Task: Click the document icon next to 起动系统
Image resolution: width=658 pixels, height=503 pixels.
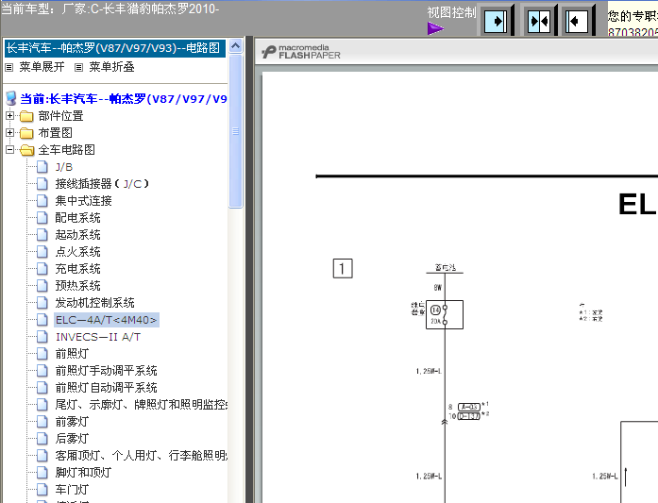Action: [x=42, y=234]
